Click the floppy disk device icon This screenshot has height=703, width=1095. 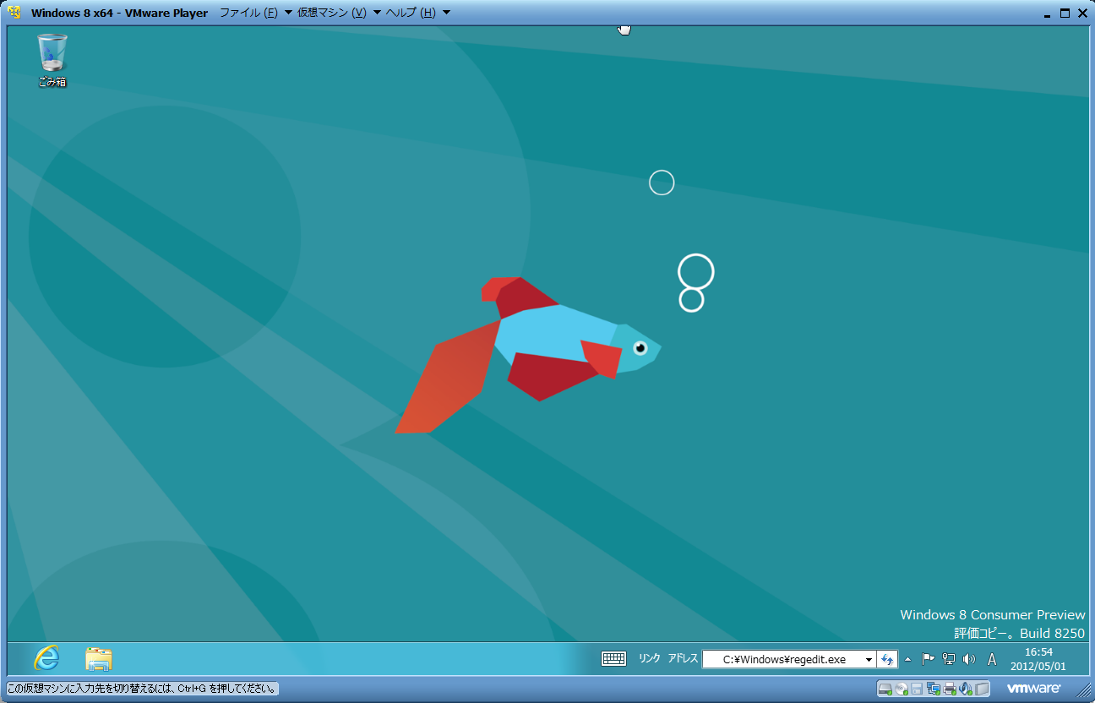[915, 689]
